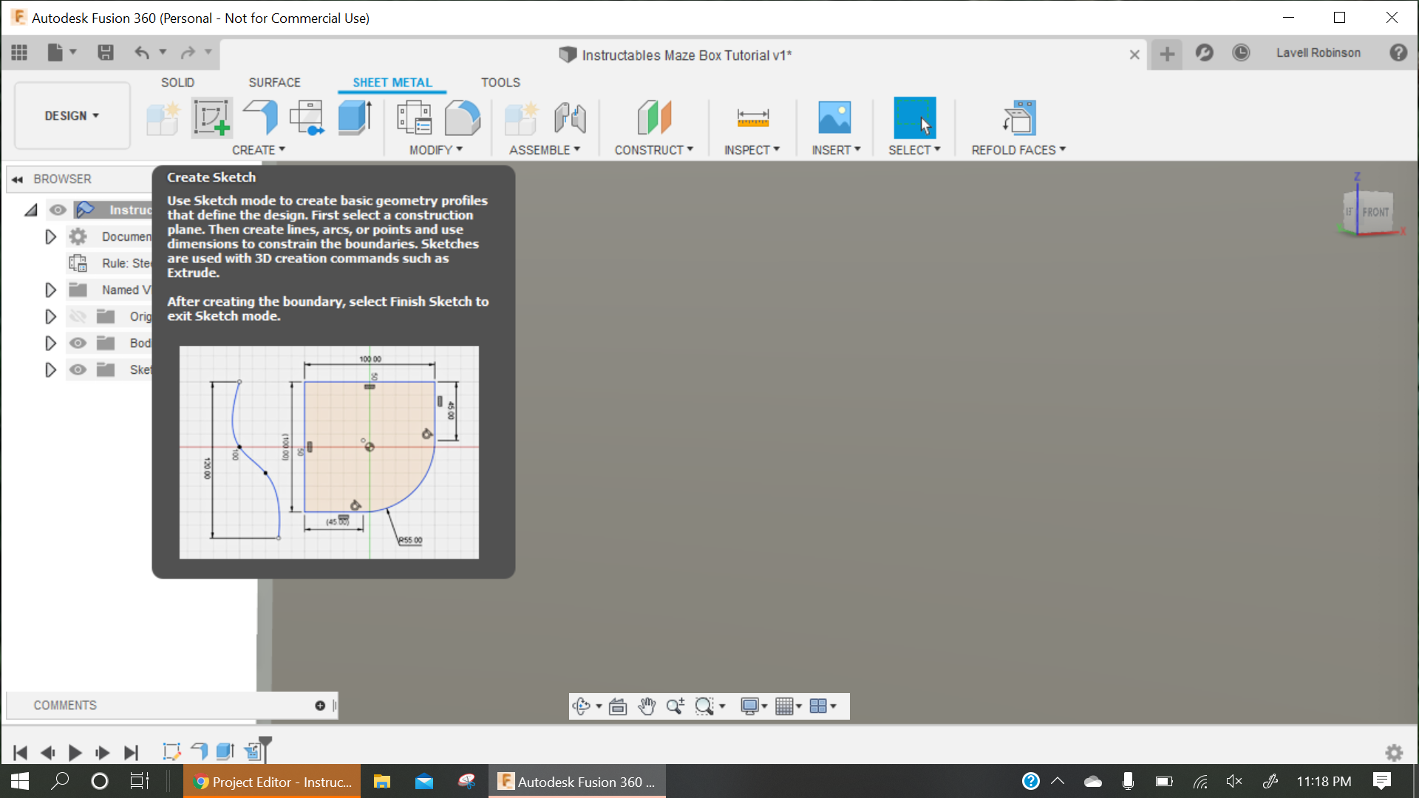
Task: Jump to the timeline beginning
Action: point(20,753)
